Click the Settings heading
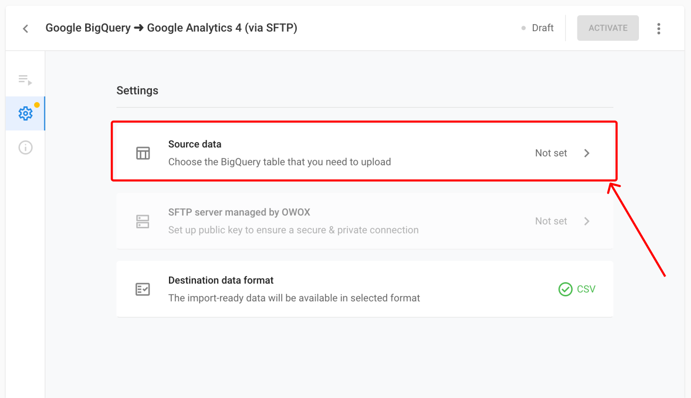691x398 pixels. tap(137, 91)
